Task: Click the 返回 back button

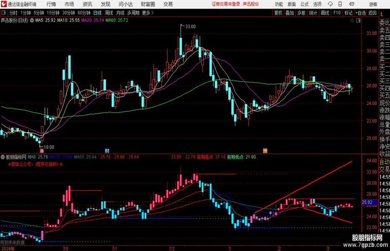Action: [372, 13]
